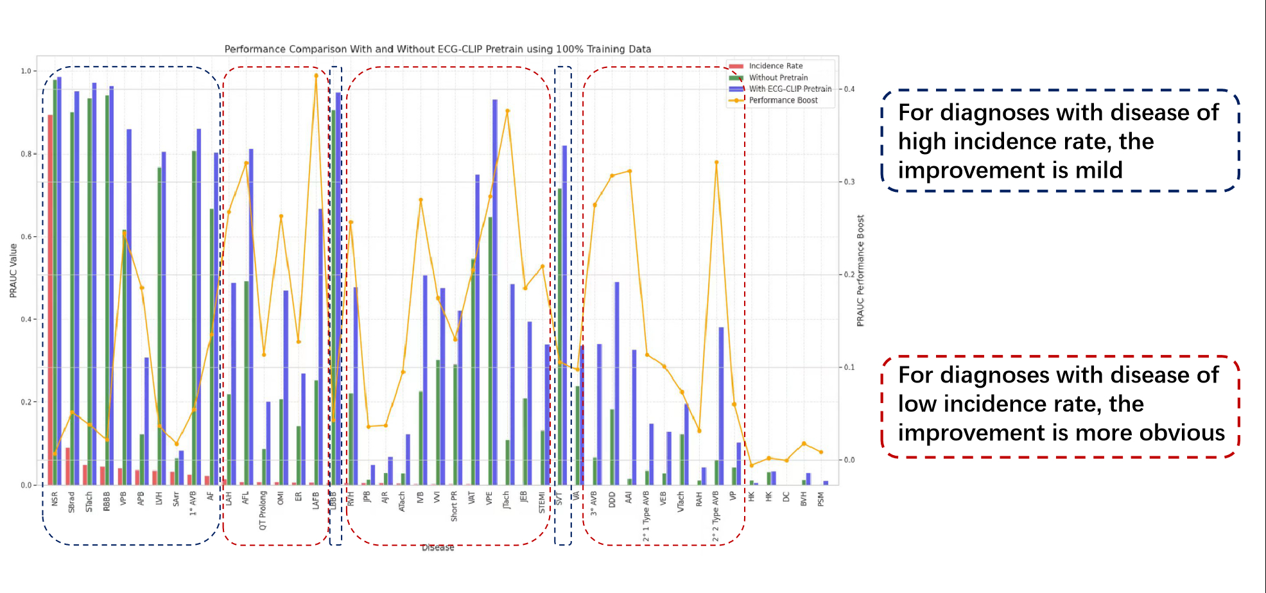Select the tall red NSR incidence bar
This screenshot has width=1266, height=593.
50,302
